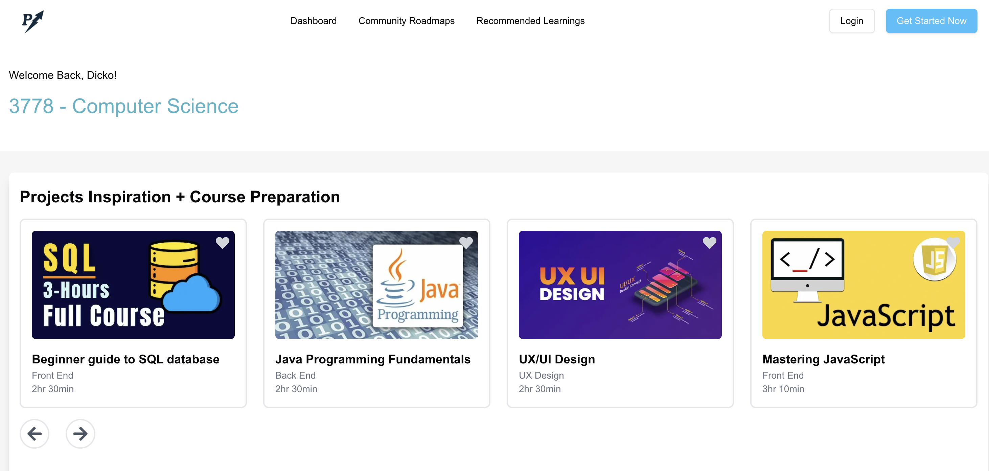Navigate to Community Roadmaps

coord(406,21)
